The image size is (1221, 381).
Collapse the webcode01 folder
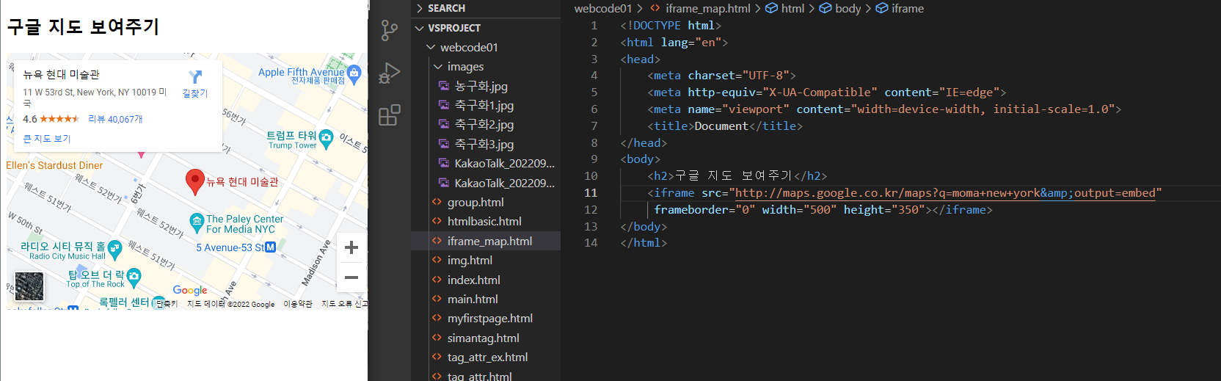point(469,47)
